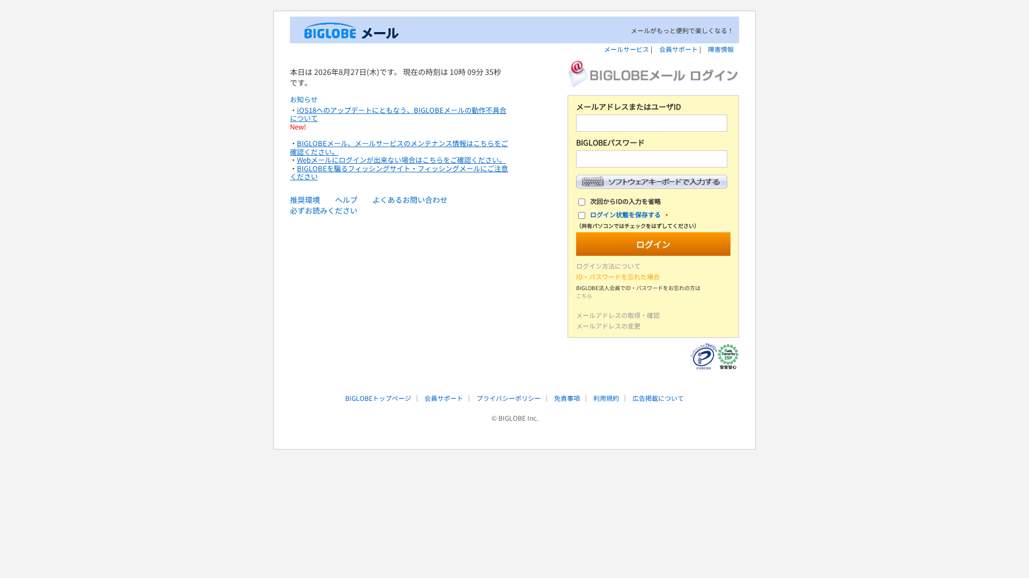Image resolution: width=1029 pixels, height=578 pixels.
Task: Enable ログイン状態を保存する checkbox
Action: (581, 216)
